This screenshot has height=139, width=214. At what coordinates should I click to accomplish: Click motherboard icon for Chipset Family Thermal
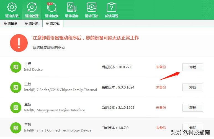click(x=16, y=87)
